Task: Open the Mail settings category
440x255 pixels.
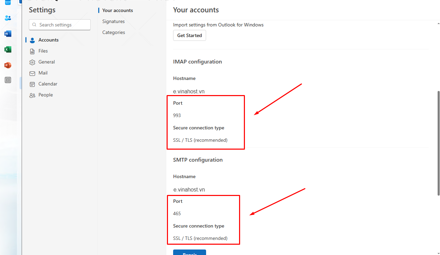Action: [43, 73]
